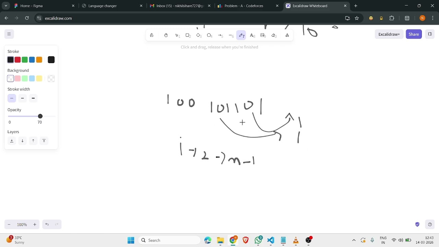
Task: Toggle the Chrome side panel button
Action: [407, 18]
